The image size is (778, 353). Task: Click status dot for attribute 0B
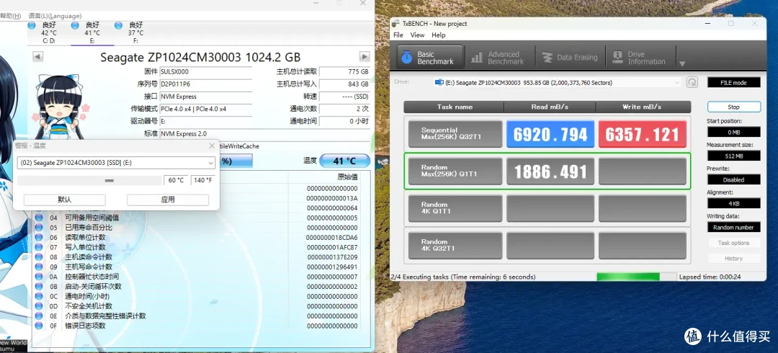pos(39,287)
